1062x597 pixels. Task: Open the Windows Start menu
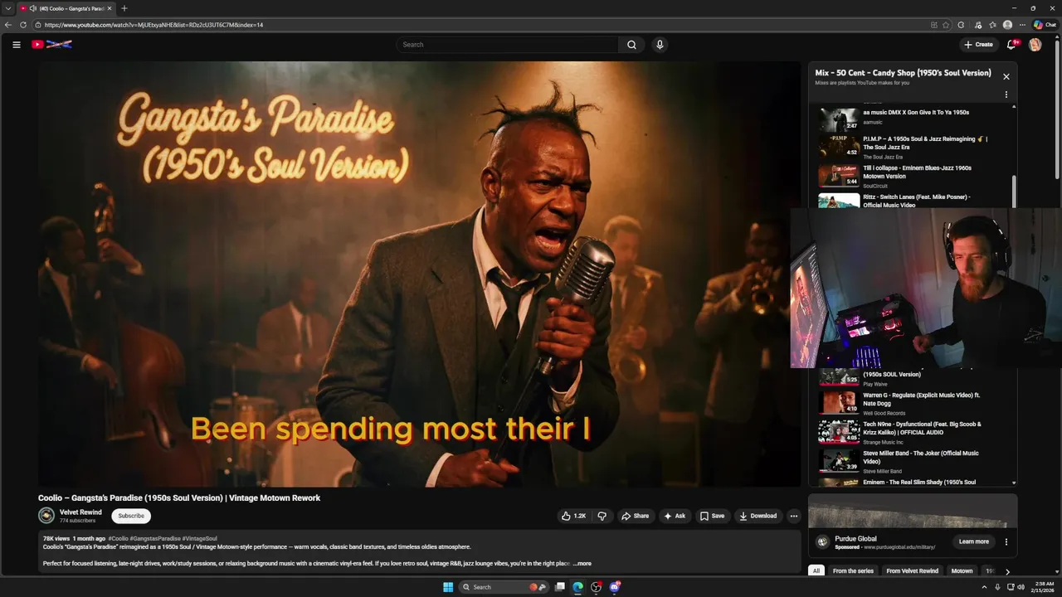tap(448, 587)
